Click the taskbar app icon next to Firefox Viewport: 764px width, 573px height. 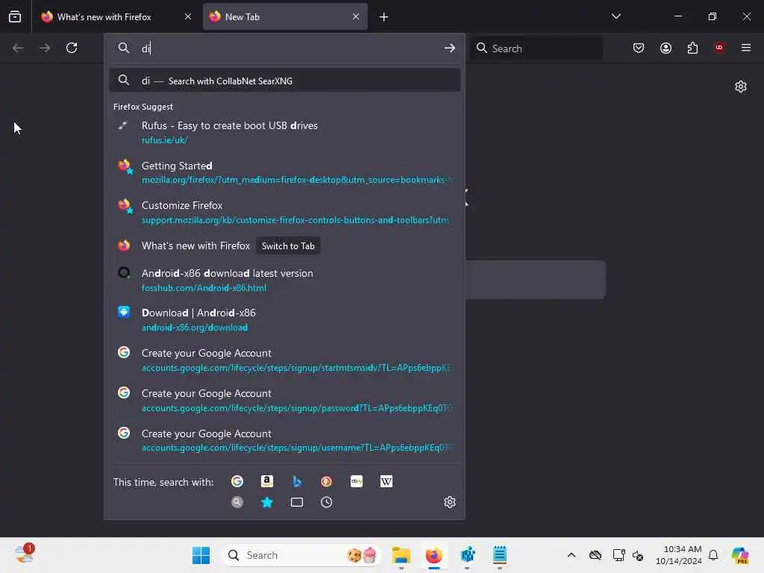467,555
